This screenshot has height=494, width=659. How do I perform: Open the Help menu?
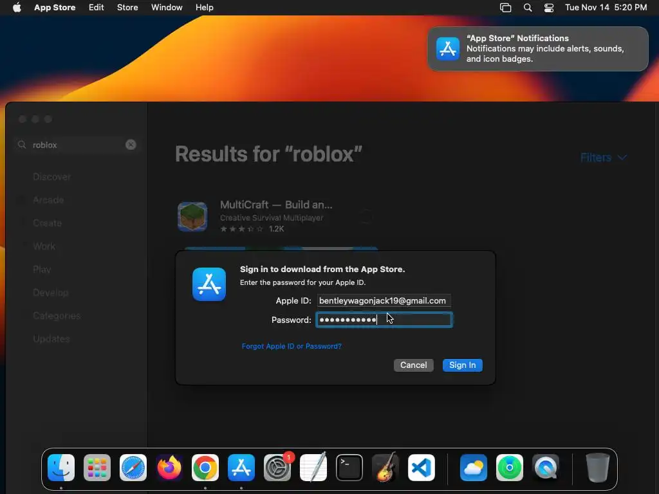204,8
